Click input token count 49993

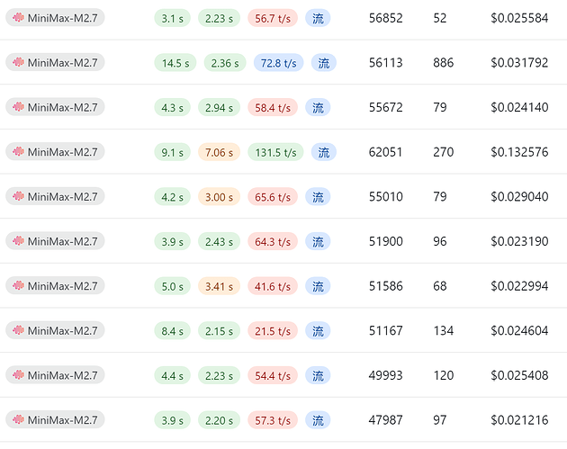click(385, 375)
